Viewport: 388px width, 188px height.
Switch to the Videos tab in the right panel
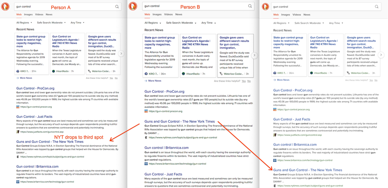click(297, 15)
